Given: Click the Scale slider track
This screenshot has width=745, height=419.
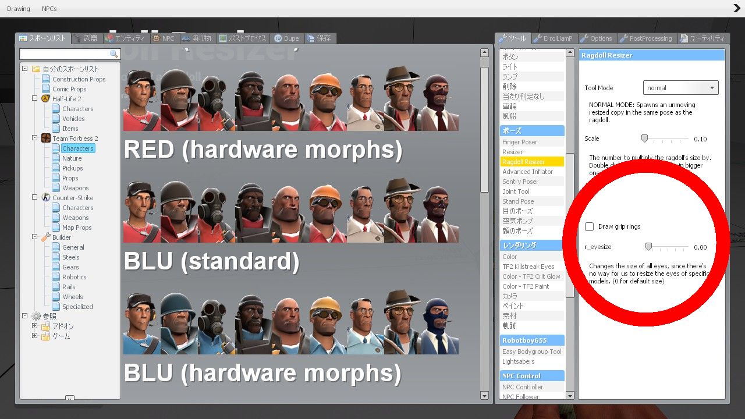Looking at the screenshot, I should (665, 139).
